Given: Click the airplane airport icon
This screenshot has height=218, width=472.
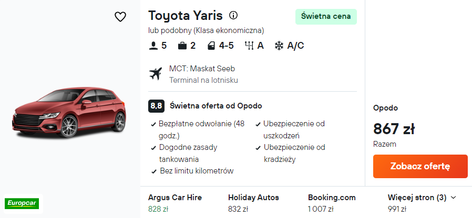Looking at the screenshot, I should [156, 74].
